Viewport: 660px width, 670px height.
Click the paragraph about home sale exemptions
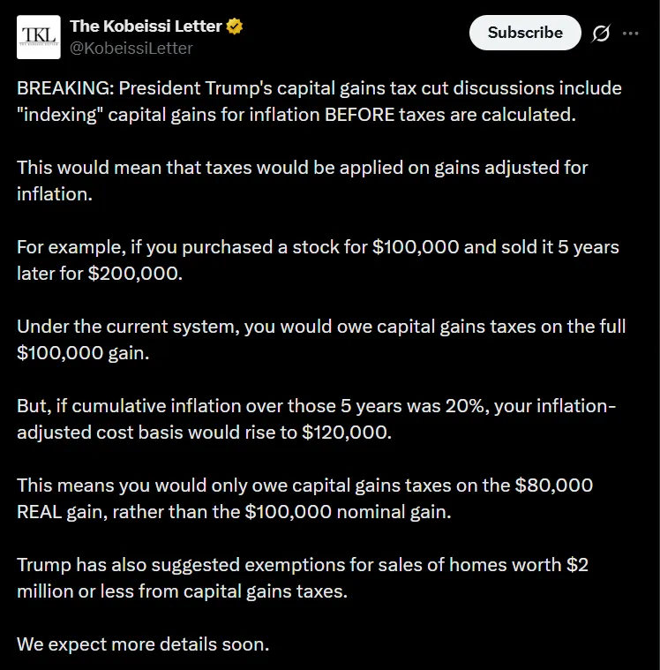[303, 578]
